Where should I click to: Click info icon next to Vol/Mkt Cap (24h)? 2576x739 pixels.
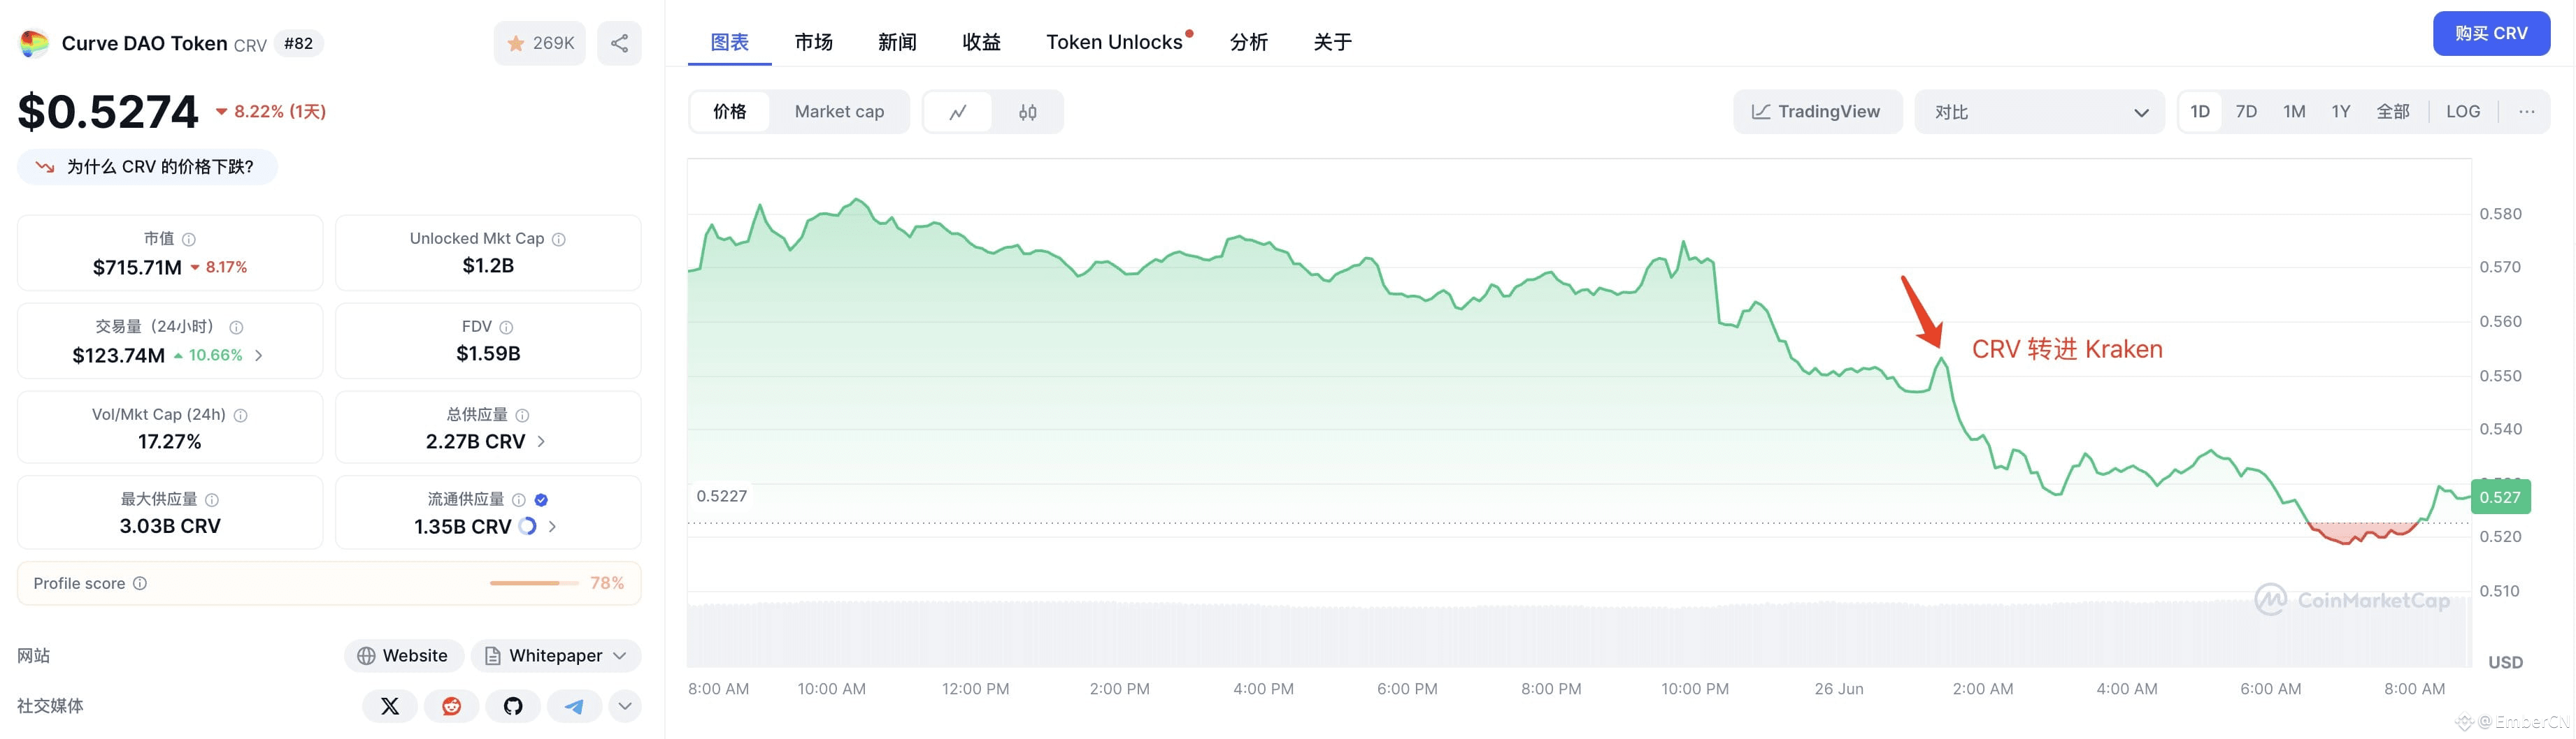(240, 416)
